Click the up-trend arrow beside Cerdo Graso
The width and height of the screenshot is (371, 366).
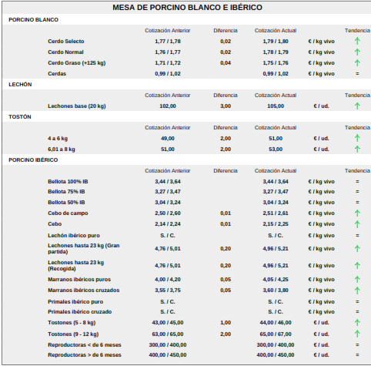point(357,62)
